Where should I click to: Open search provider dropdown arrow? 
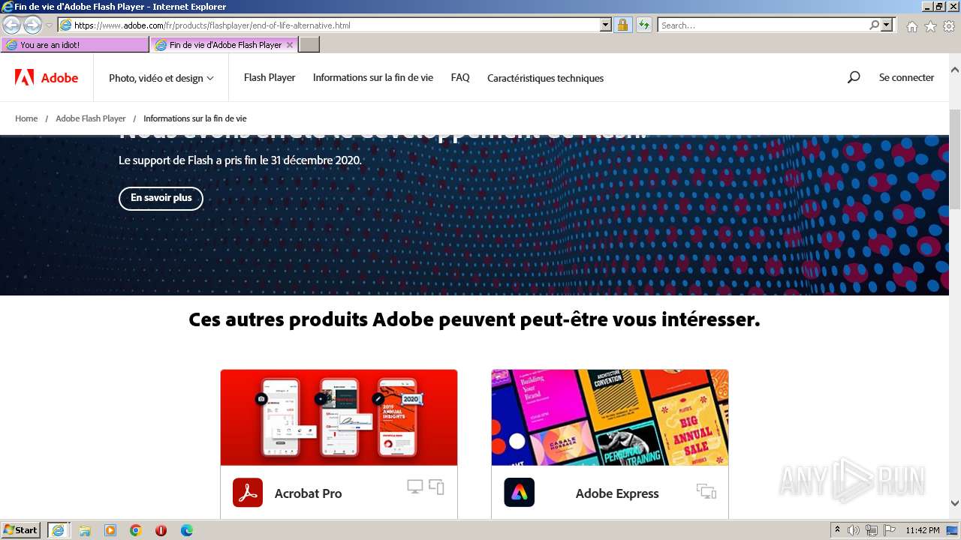click(x=887, y=25)
